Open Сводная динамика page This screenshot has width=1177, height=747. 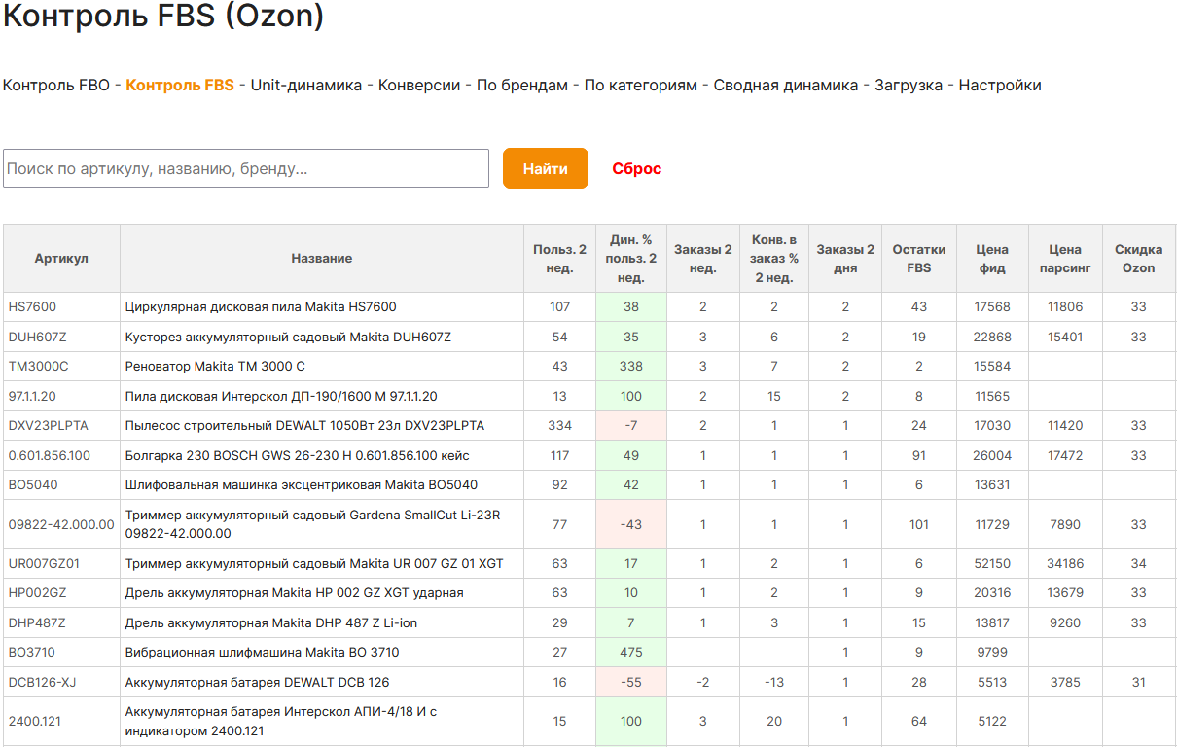click(786, 86)
